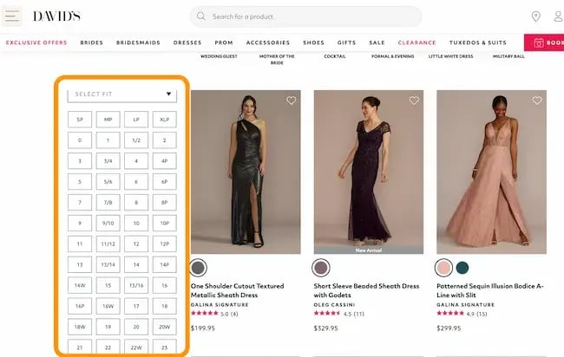Choose the dark green swatch on third dress
This screenshot has height=357, width=564.
(462, 267)
